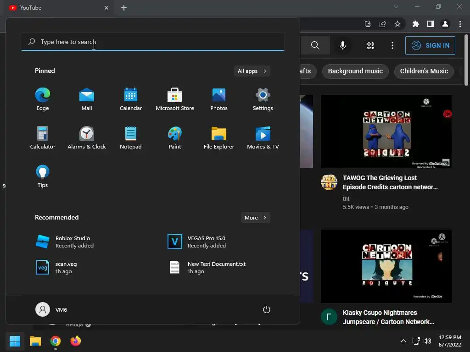This screenshot has height=352, width=470.
Task: Open recommended Roblox Studio
Action: coord(64,242)
